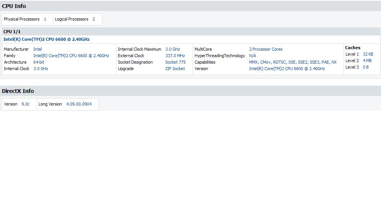This screenshot has height=200, width=381.
Task: Select the Logical Processors label
Action: click(71, 19)
